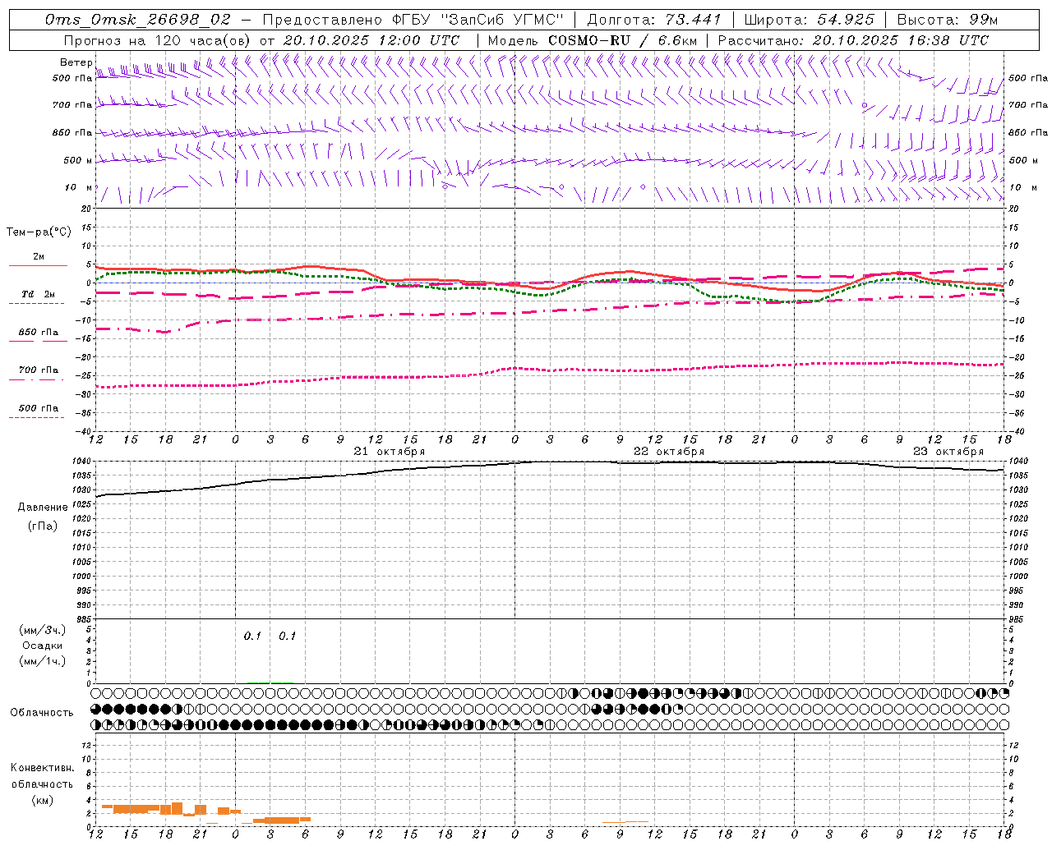The image size is (1052, 841).
Task: Click the blue dashed line under Td 2м legend
Action: click(37, 304)
